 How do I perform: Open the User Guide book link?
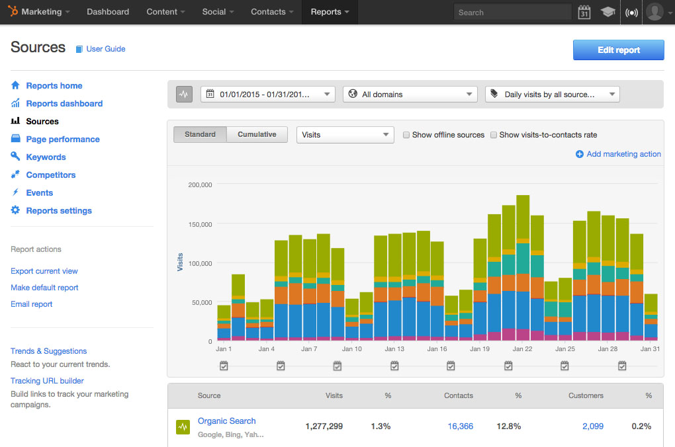100,49
